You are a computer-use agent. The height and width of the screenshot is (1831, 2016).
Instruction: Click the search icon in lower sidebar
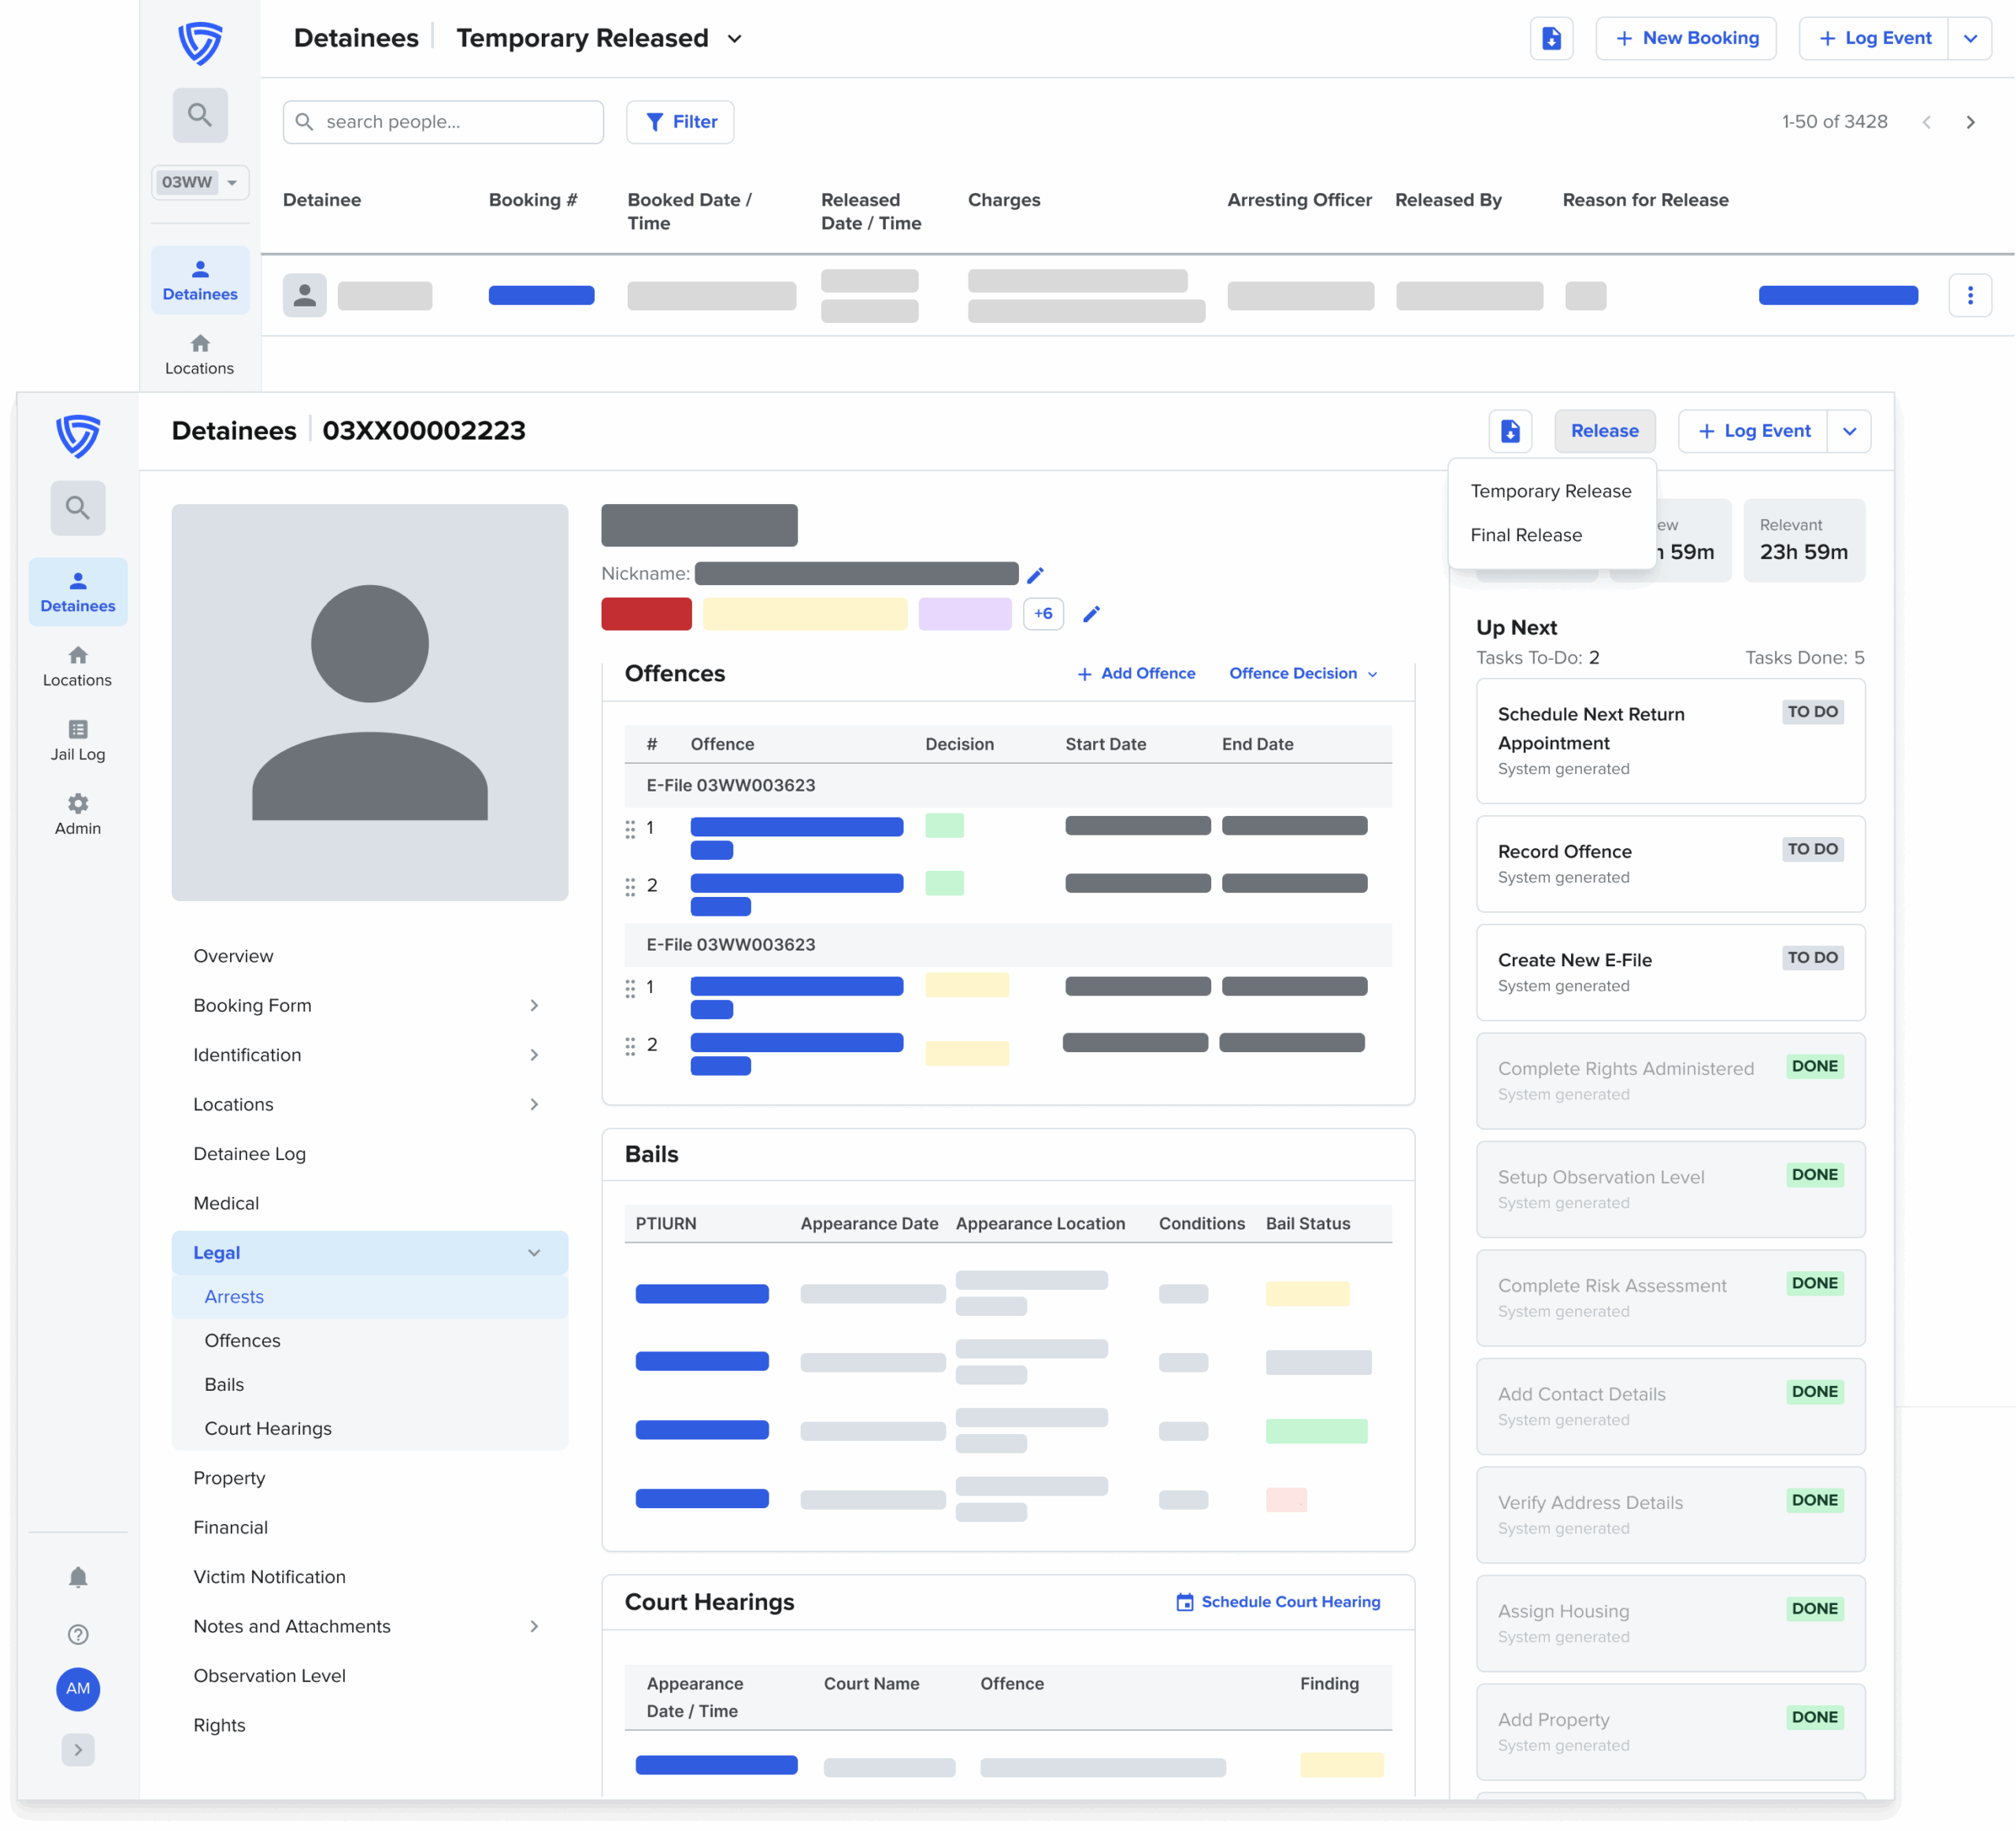pyautogui.click(x=78, y=508)
